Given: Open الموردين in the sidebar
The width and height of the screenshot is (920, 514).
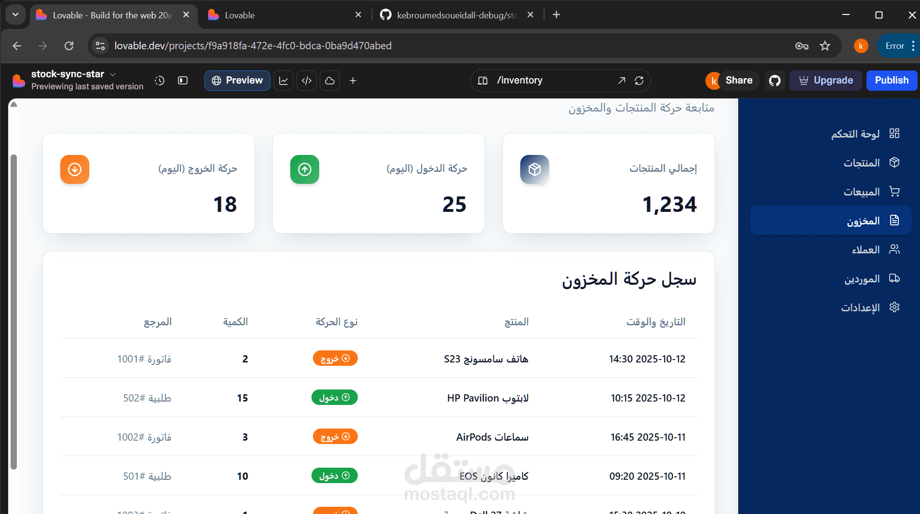Looking at the screenshot, I should coord(831,278).
